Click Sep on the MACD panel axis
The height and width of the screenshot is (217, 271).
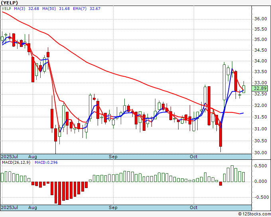tap(113, 207)
